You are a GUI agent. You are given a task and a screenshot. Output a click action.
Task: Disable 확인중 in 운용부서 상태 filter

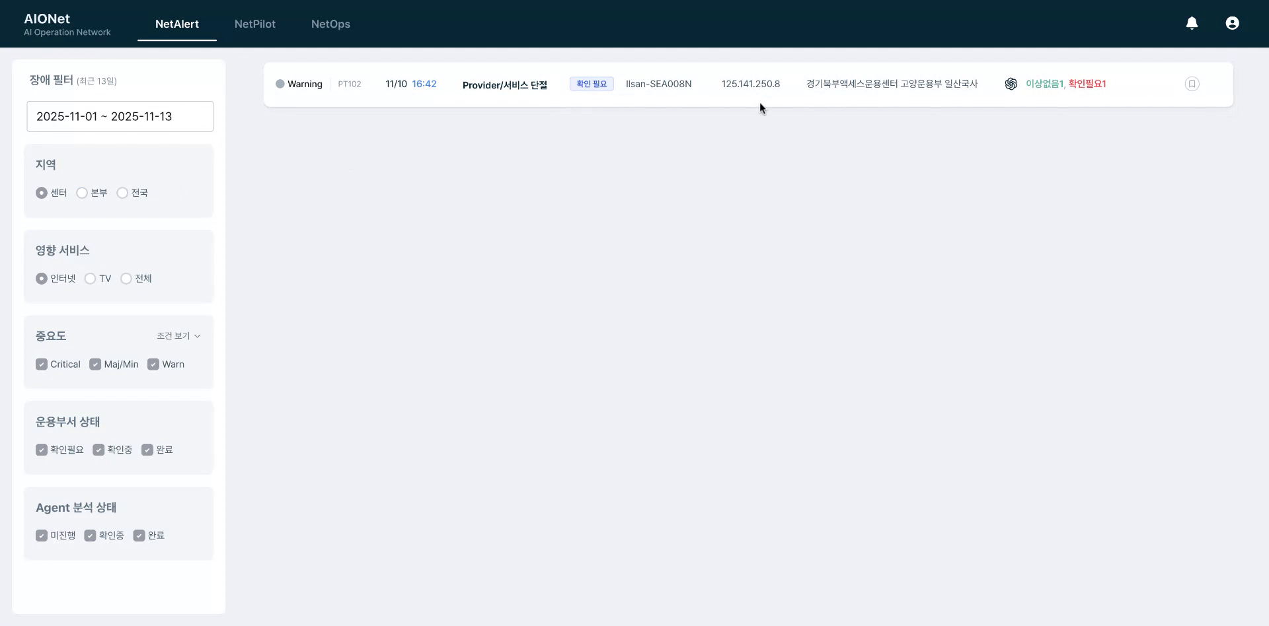[98, 450]
